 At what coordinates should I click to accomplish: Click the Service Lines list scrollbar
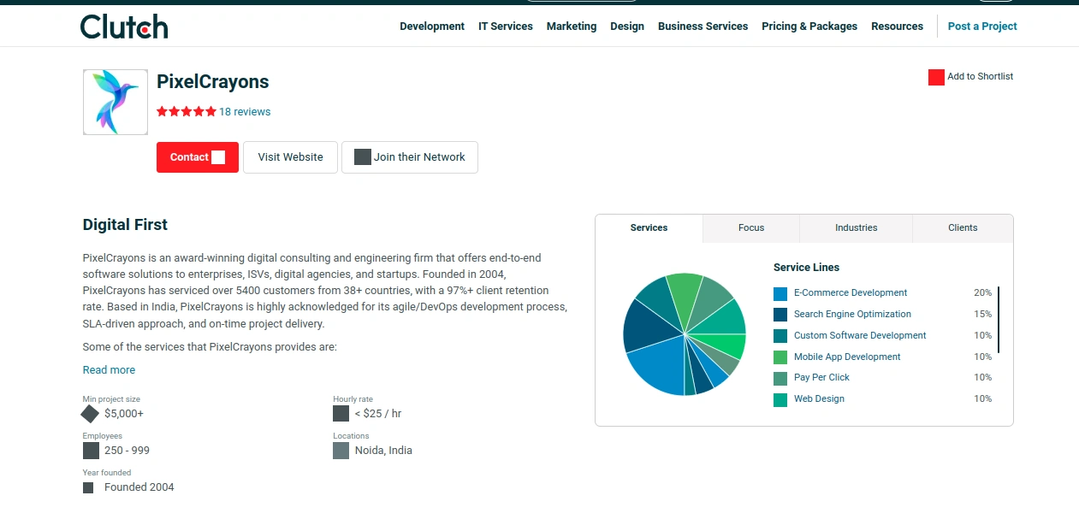pos(999,320)
